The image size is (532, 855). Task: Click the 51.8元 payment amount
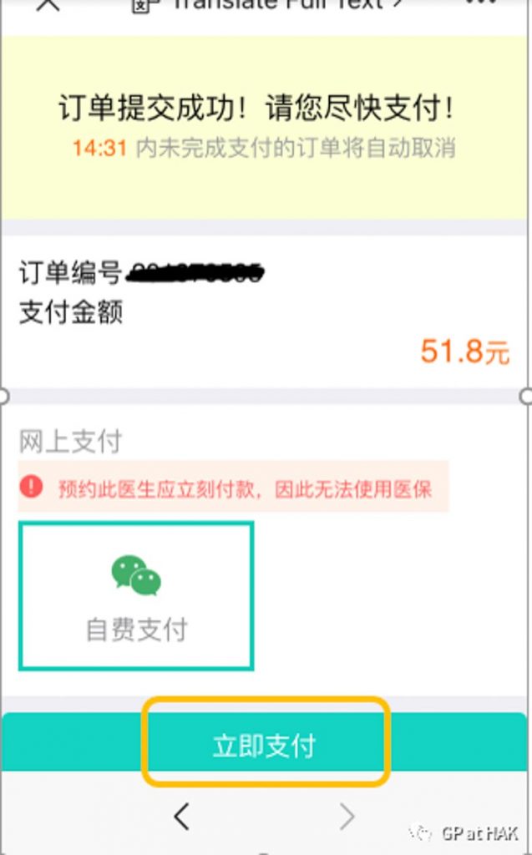pos(465,352)
